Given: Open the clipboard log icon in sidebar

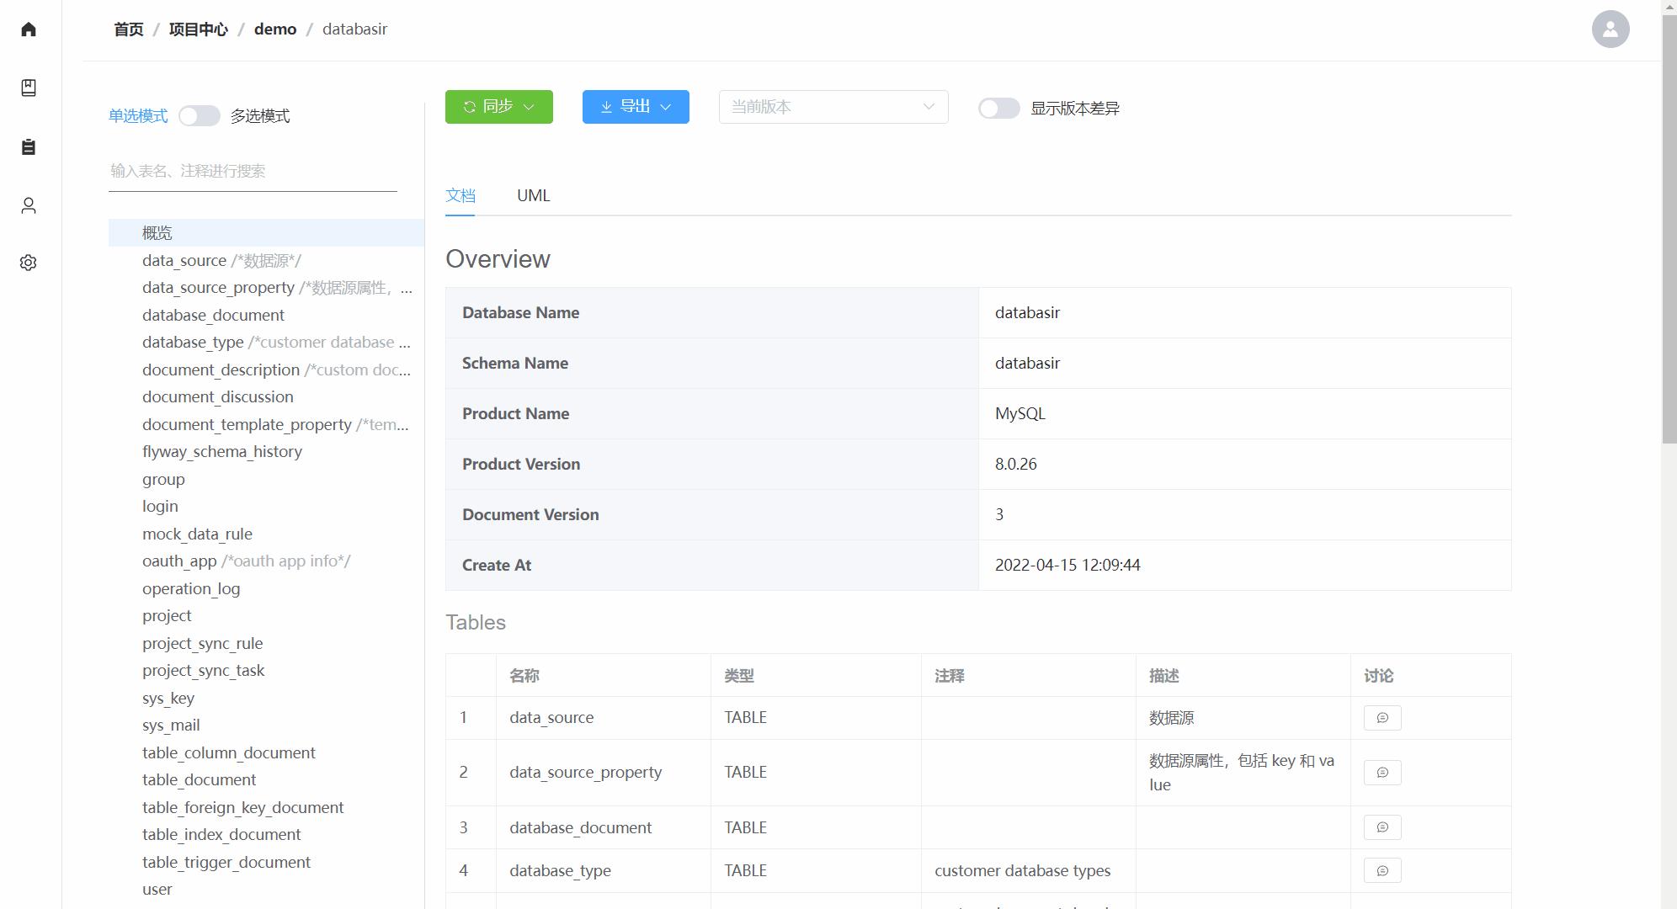Looking at the screenshot, I should click(x=29, y=147).
